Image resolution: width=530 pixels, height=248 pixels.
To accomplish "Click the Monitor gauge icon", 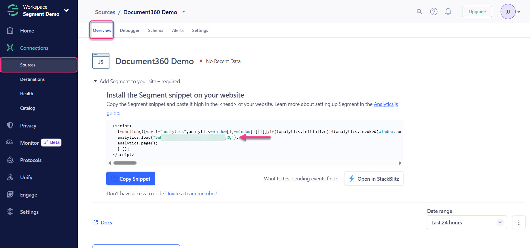I will [x=10, y=142].
